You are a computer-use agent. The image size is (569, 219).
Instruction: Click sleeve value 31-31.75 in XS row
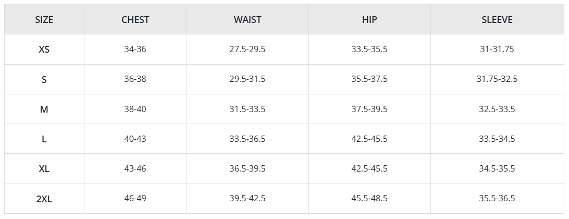(497, 49)
